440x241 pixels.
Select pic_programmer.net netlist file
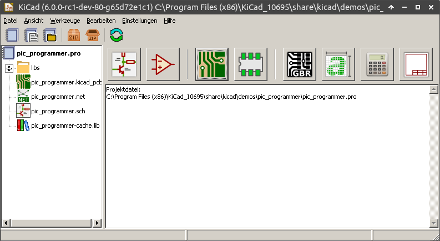point(58,97)
